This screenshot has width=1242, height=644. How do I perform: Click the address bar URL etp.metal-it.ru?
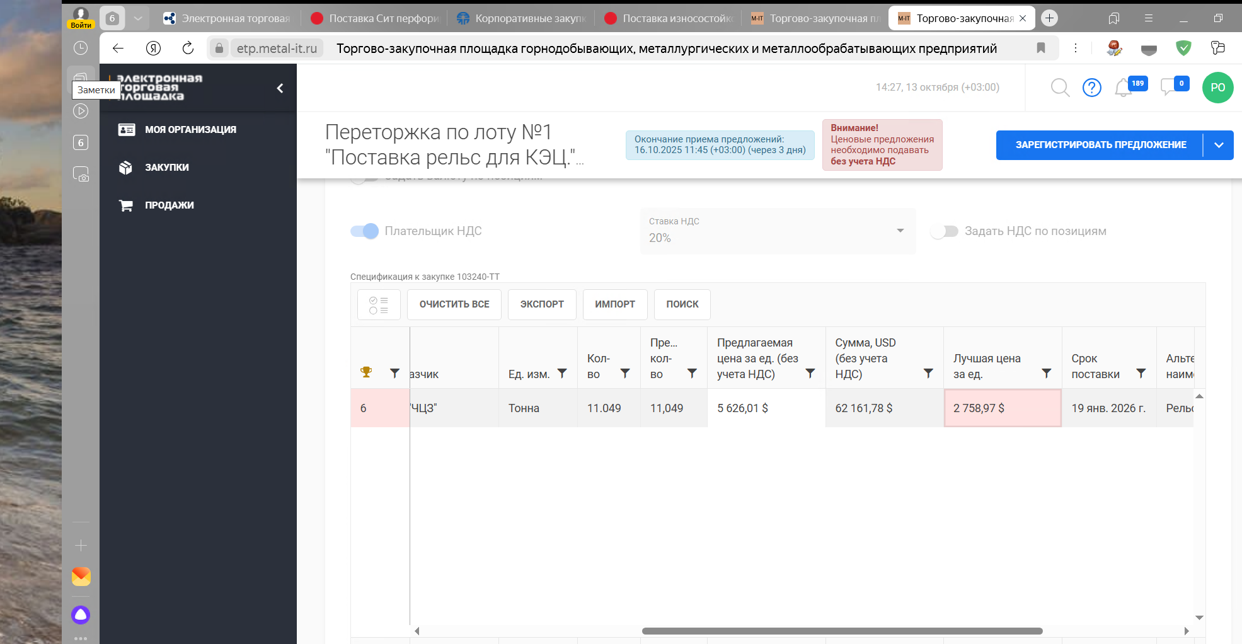tap(277, 49)
